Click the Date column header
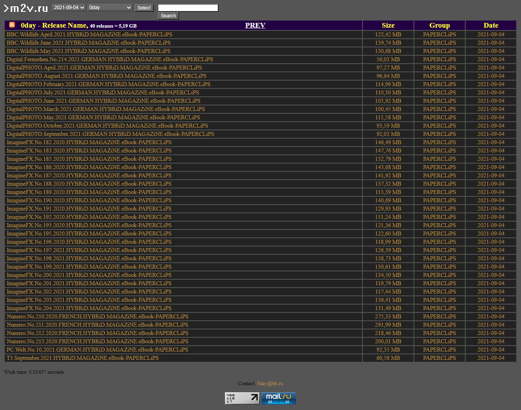 tap(491, 25)
